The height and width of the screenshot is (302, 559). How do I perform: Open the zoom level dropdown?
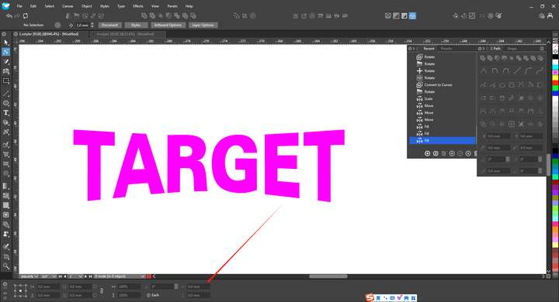(29, 276)
